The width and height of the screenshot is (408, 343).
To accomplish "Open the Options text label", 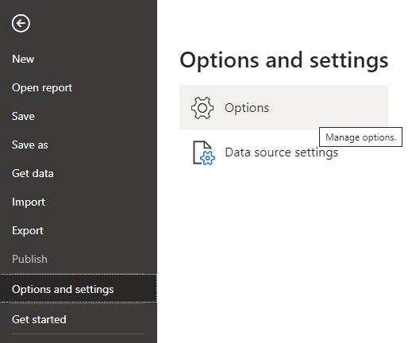I will click(247, 108).
